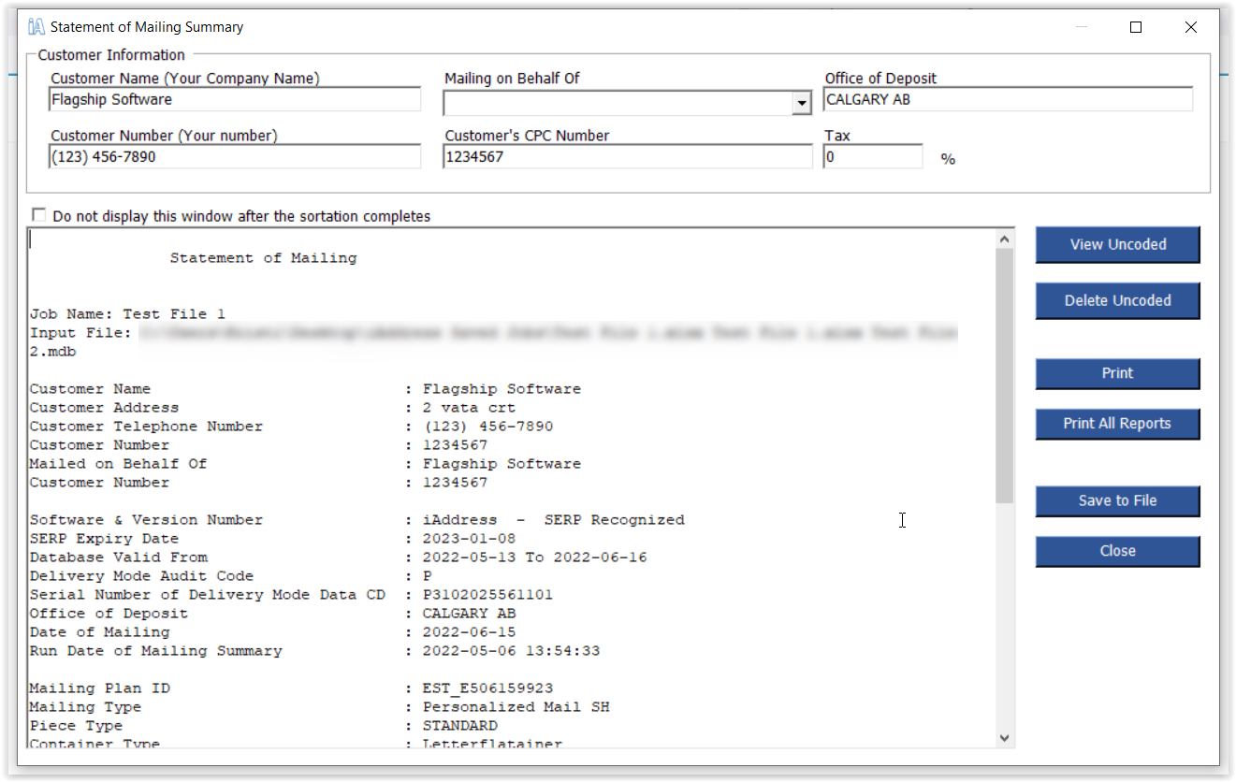Maximize the Statement of Mailing Summary window

pos(1136,27)
